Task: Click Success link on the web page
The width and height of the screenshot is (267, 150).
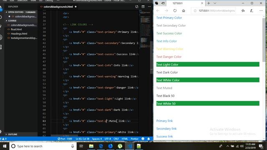Action: 164,136
